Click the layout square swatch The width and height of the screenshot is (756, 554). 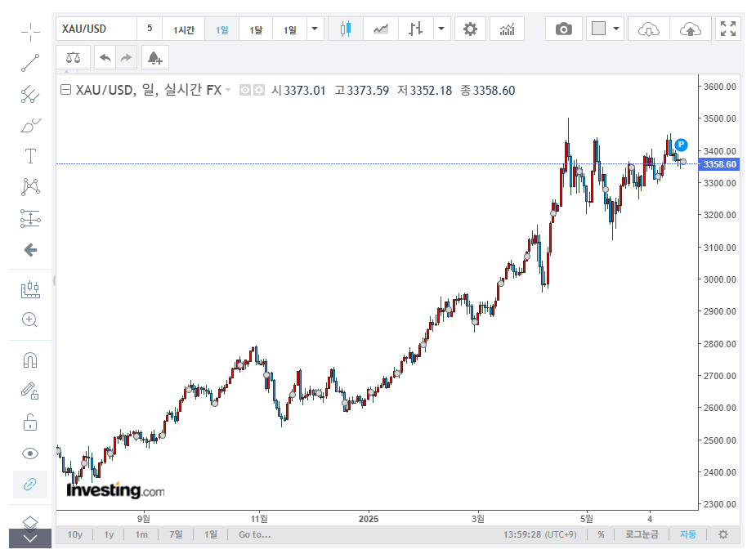tap(598, 29)
